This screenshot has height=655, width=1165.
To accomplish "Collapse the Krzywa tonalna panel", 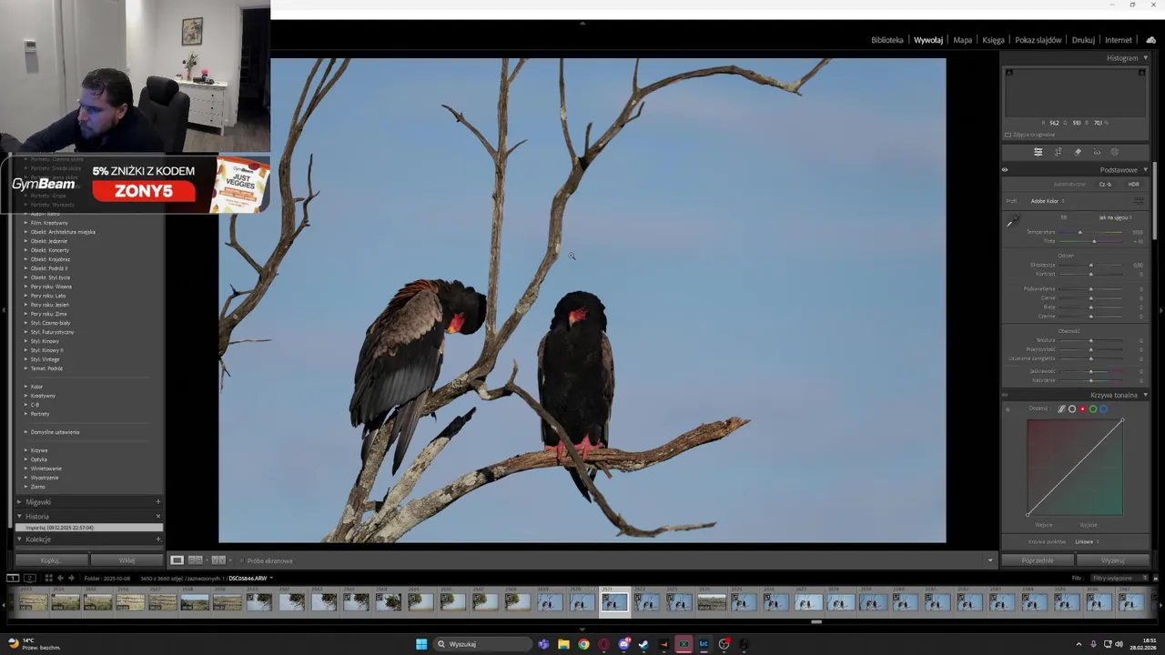I will point(1145,396).
